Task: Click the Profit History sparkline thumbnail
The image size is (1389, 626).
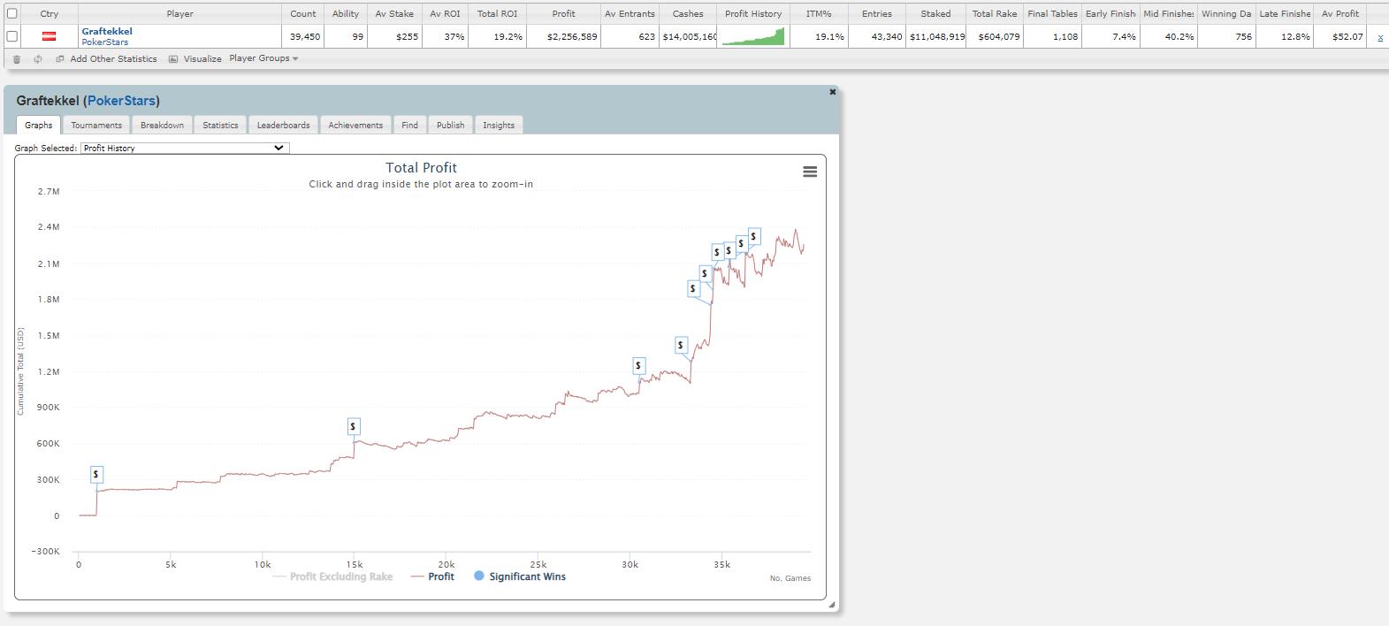Action: [x=752, y=36]
